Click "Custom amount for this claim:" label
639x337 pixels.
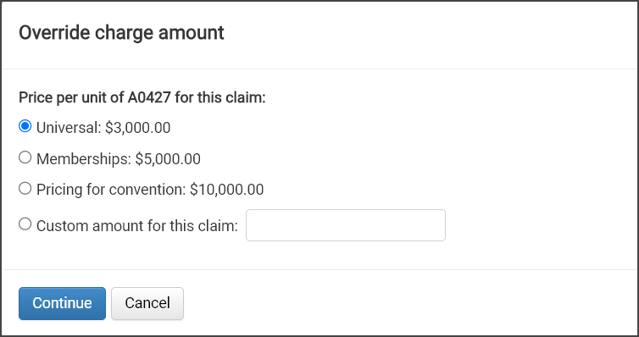[x=137, y=225]
